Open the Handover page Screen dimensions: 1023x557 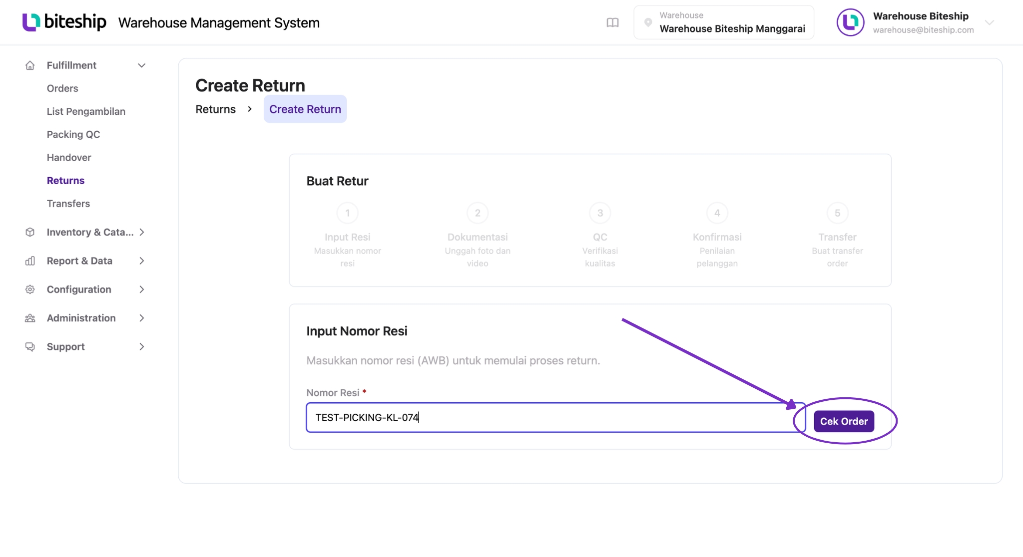[x=69, y=157]
